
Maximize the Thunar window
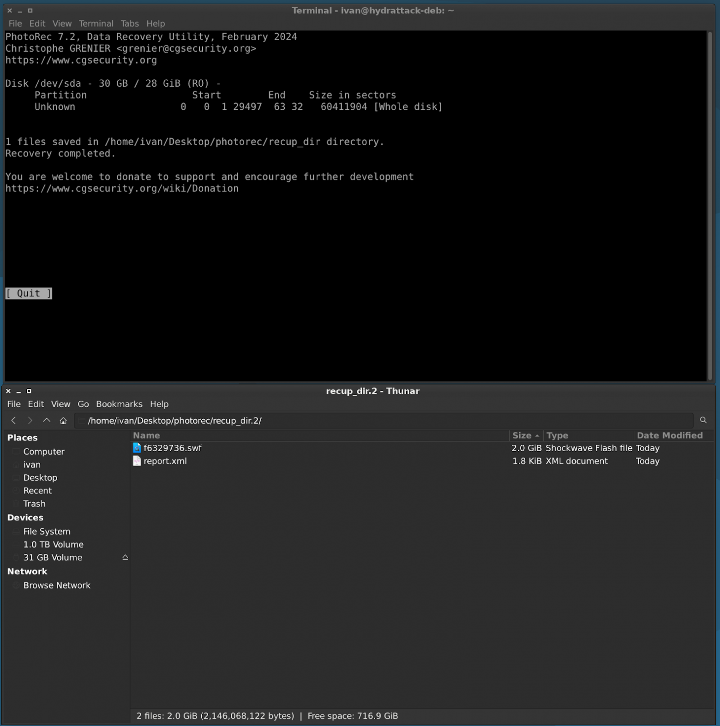(29, 391)
